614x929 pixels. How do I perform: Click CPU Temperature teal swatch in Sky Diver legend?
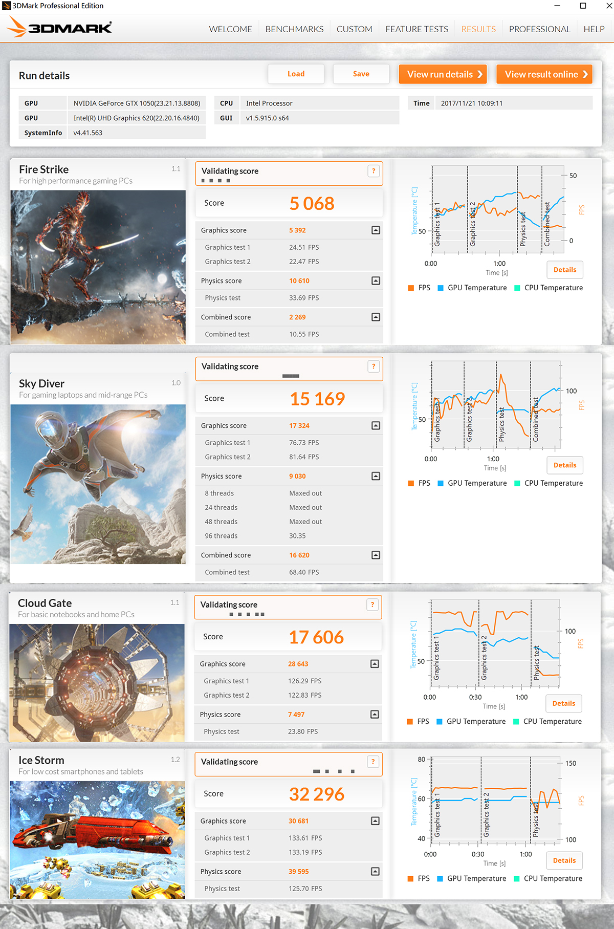517,484
